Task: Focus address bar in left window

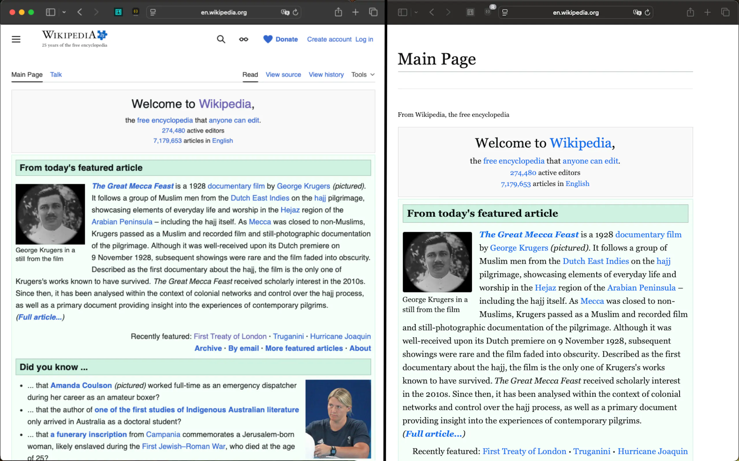Action: 223,12
